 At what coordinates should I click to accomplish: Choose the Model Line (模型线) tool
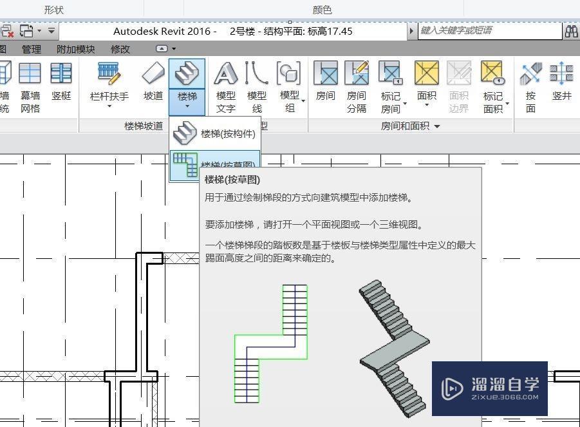click(257, 88)
